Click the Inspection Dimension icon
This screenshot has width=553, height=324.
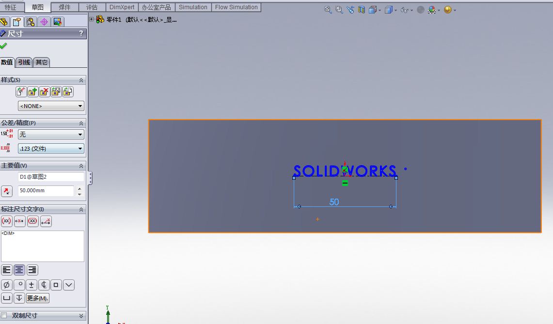pyautogui.click(x=32, y=221)
